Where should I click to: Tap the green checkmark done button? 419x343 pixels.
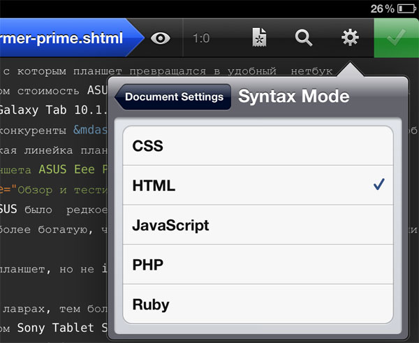click(x=396, y=38)
